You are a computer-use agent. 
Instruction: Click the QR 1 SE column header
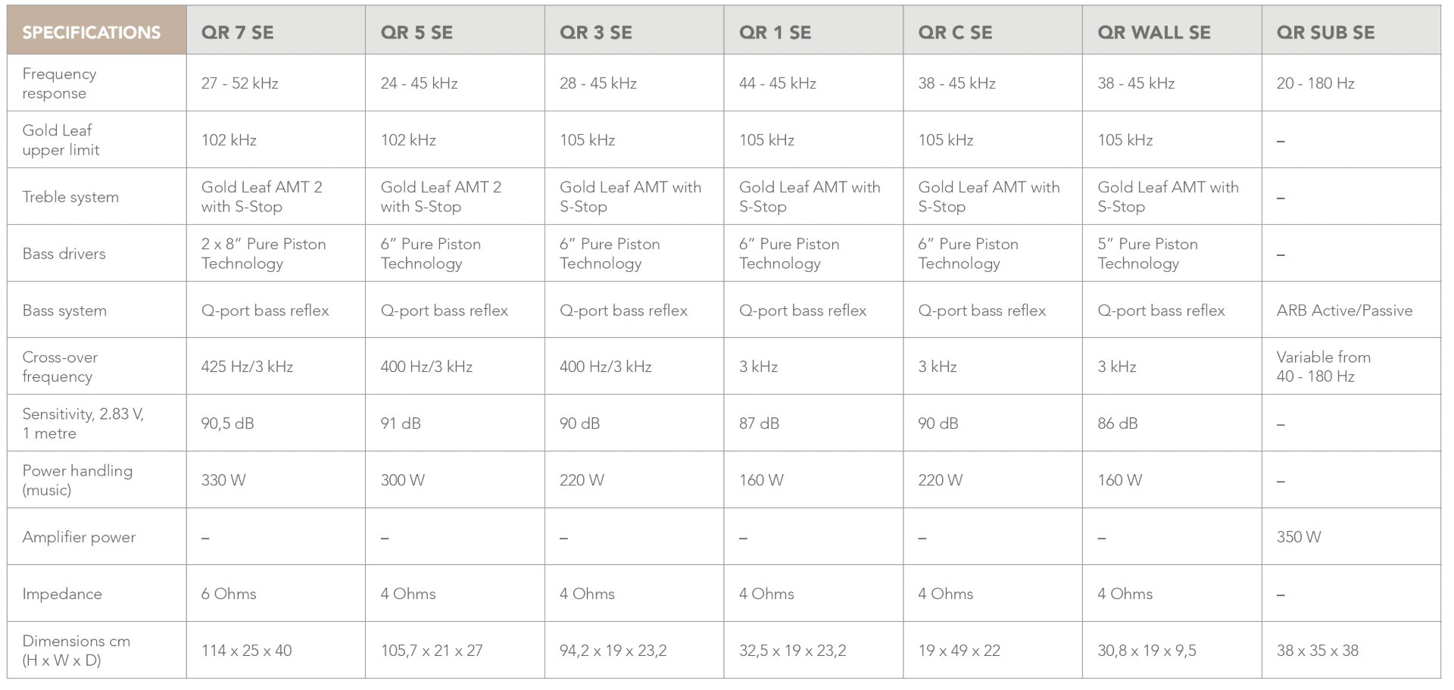775,33
